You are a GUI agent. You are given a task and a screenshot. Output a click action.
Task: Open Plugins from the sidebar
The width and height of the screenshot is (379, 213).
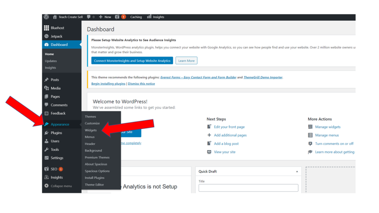point(56,133)
